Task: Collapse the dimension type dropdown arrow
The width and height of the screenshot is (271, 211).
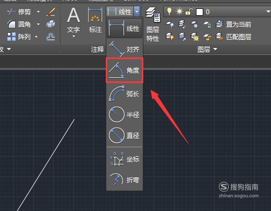Action: pyautogui.click(x=137, y=11)
